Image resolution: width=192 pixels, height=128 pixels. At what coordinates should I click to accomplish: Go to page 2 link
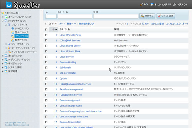click(x=127, y=24)
